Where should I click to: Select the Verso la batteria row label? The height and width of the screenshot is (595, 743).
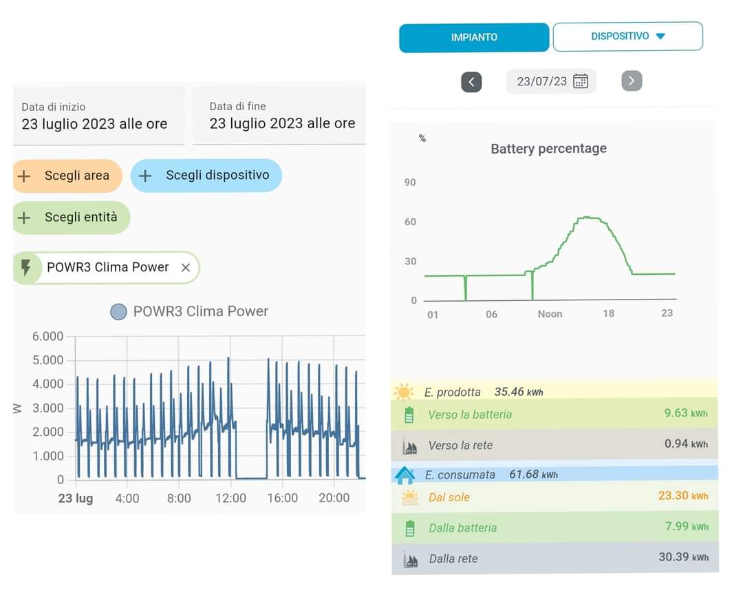click(x=470, y=415)
